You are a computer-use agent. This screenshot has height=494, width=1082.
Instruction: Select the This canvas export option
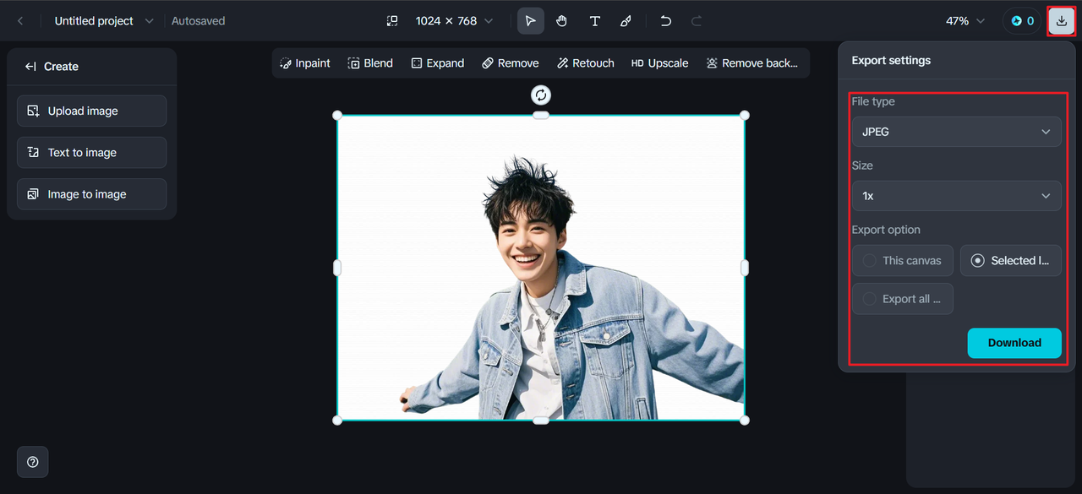coord(903,261)
